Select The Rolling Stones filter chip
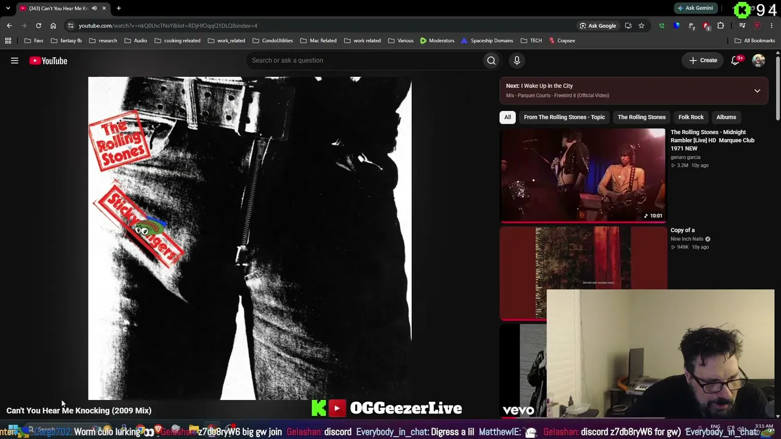Viewport: 781px width, 439px height. point(641,117)
